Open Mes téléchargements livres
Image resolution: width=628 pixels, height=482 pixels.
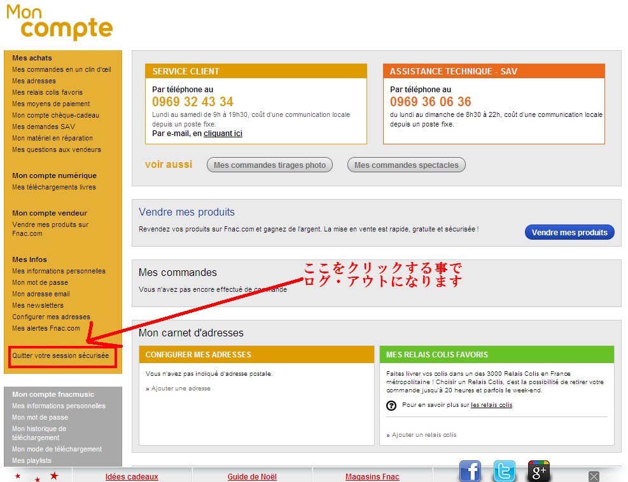(54, 187)
